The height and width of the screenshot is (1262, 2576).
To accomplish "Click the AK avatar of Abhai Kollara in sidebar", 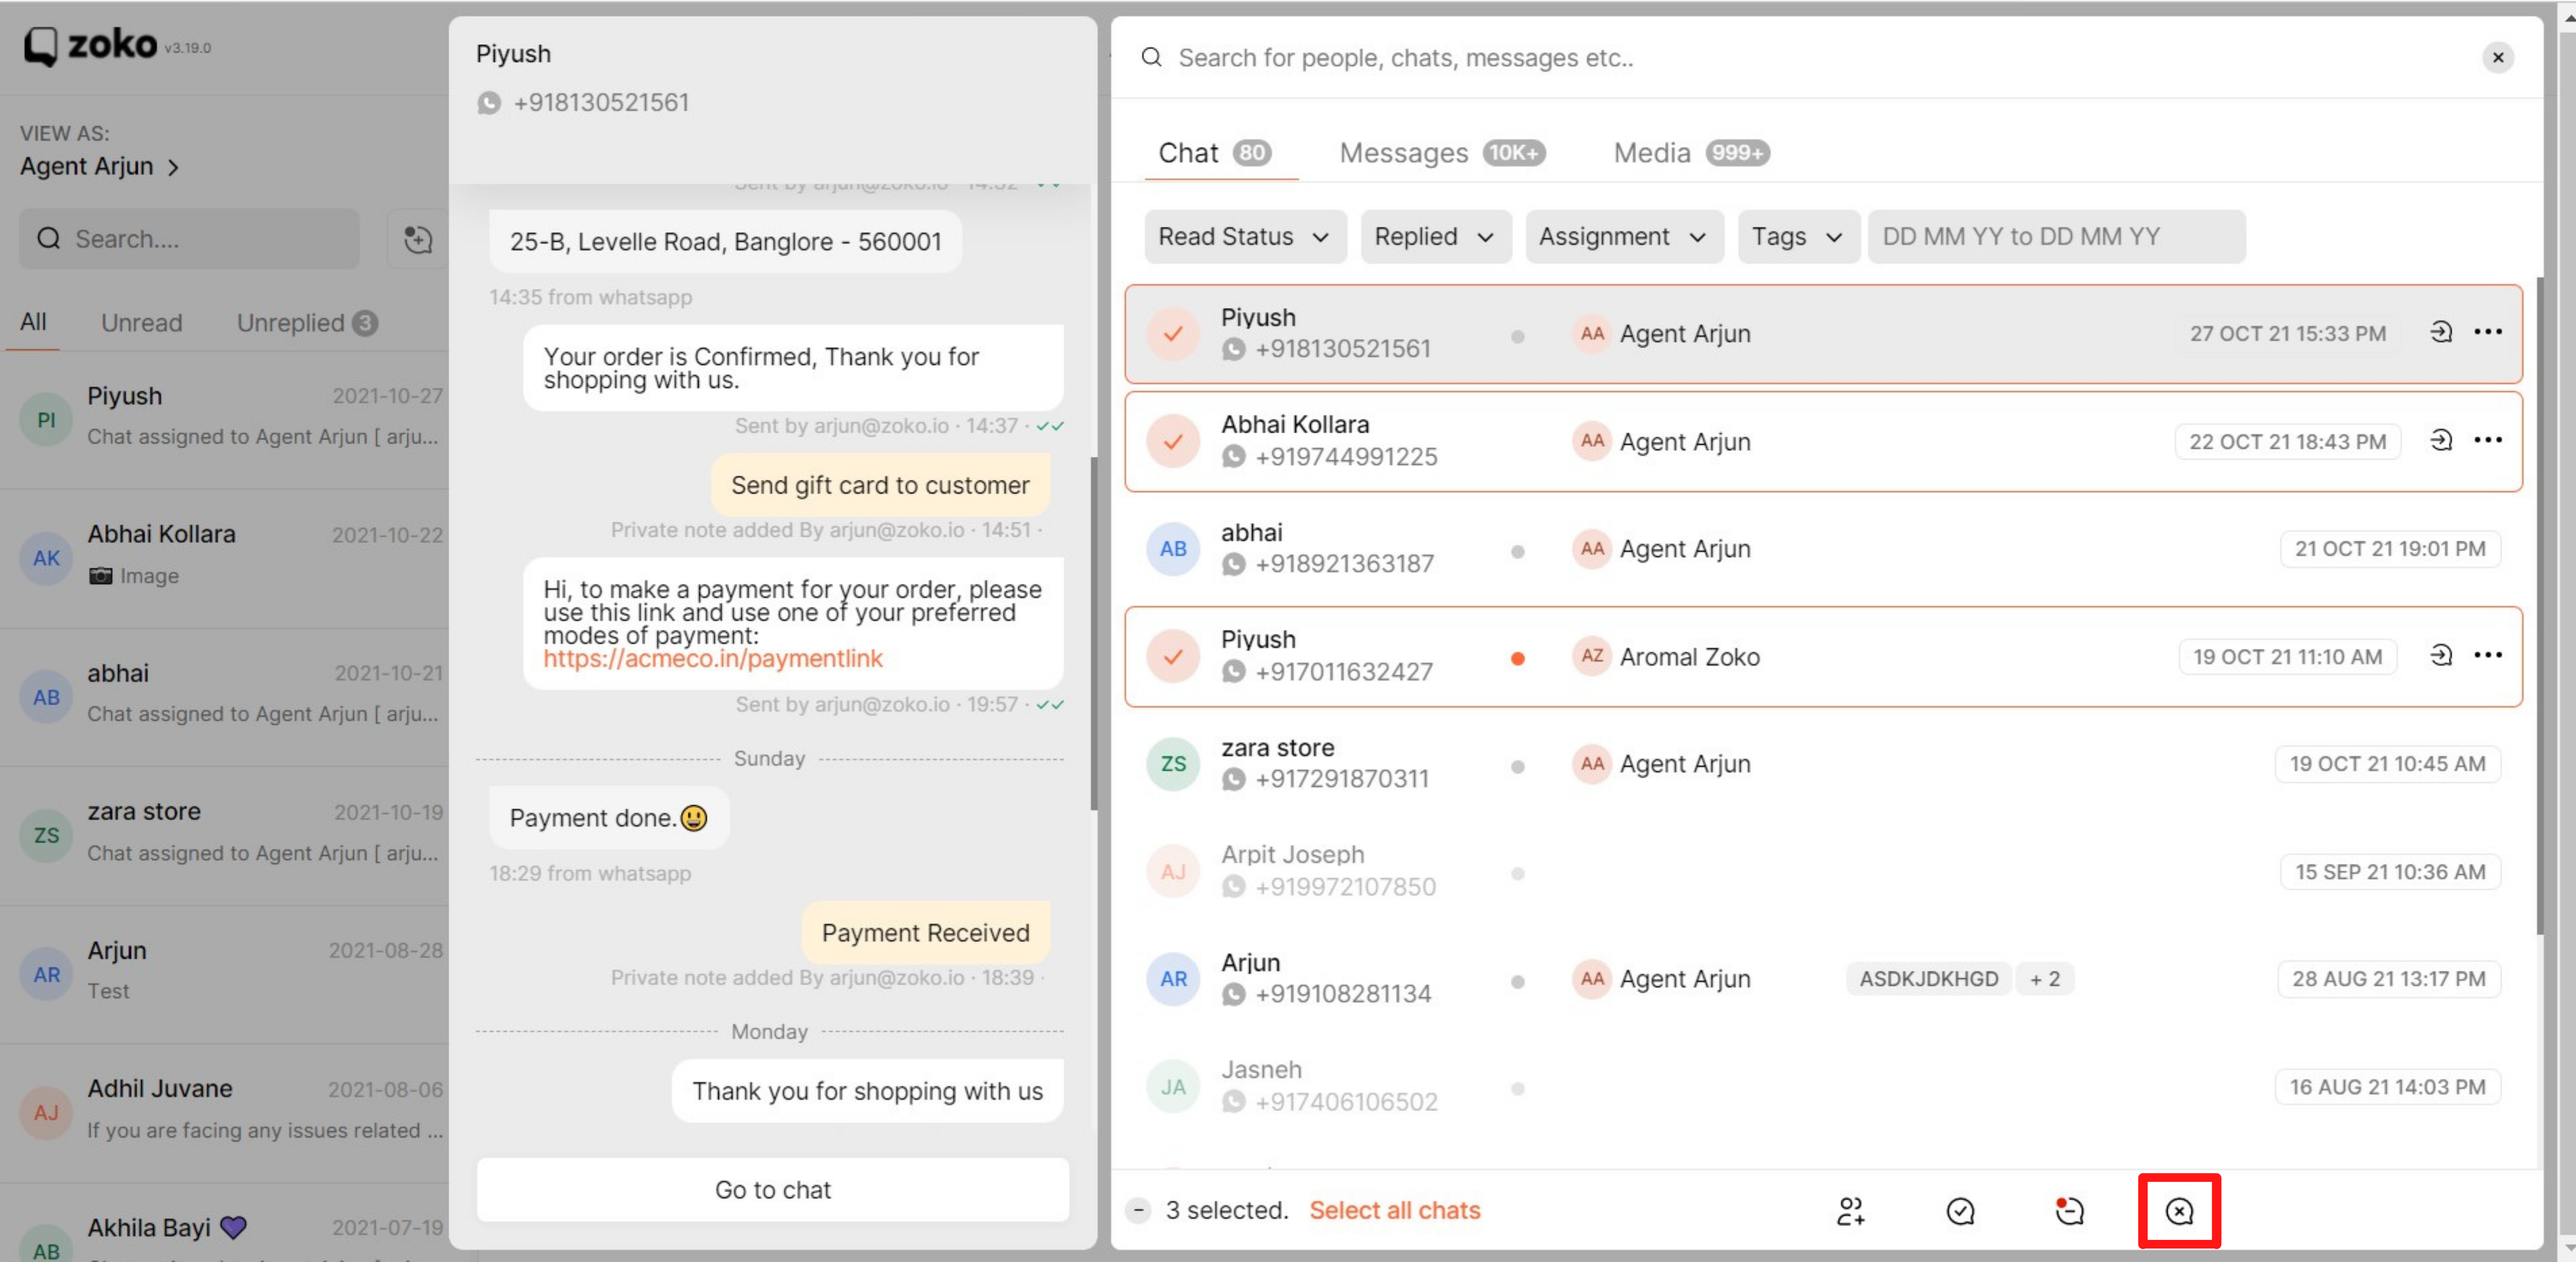I will click(46, 558).
